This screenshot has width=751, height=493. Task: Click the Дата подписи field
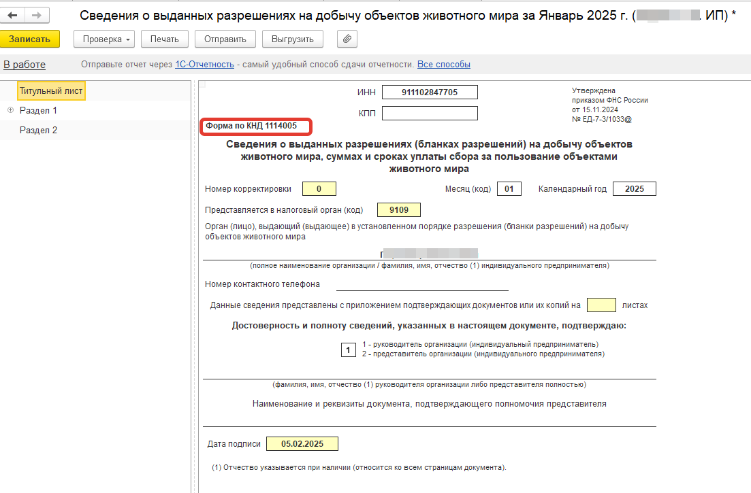click(x=302, y=444)
